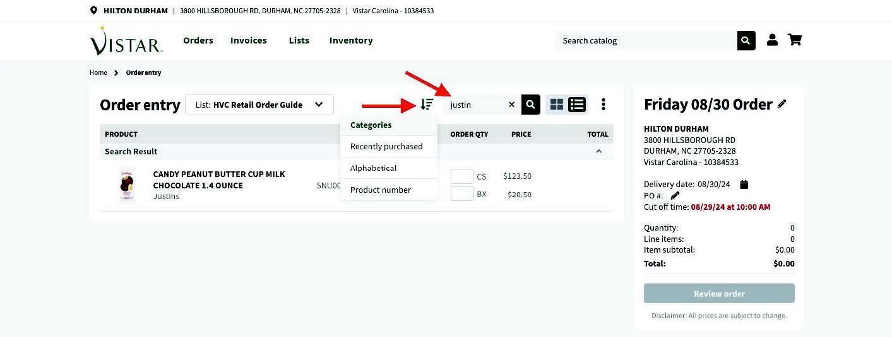Image resolution: width=892 pixels, height=337 pixels.
Task: Open the HVC Retail Order Guide list dropdown
Action: pyautogui.click(x=259, y=105)
